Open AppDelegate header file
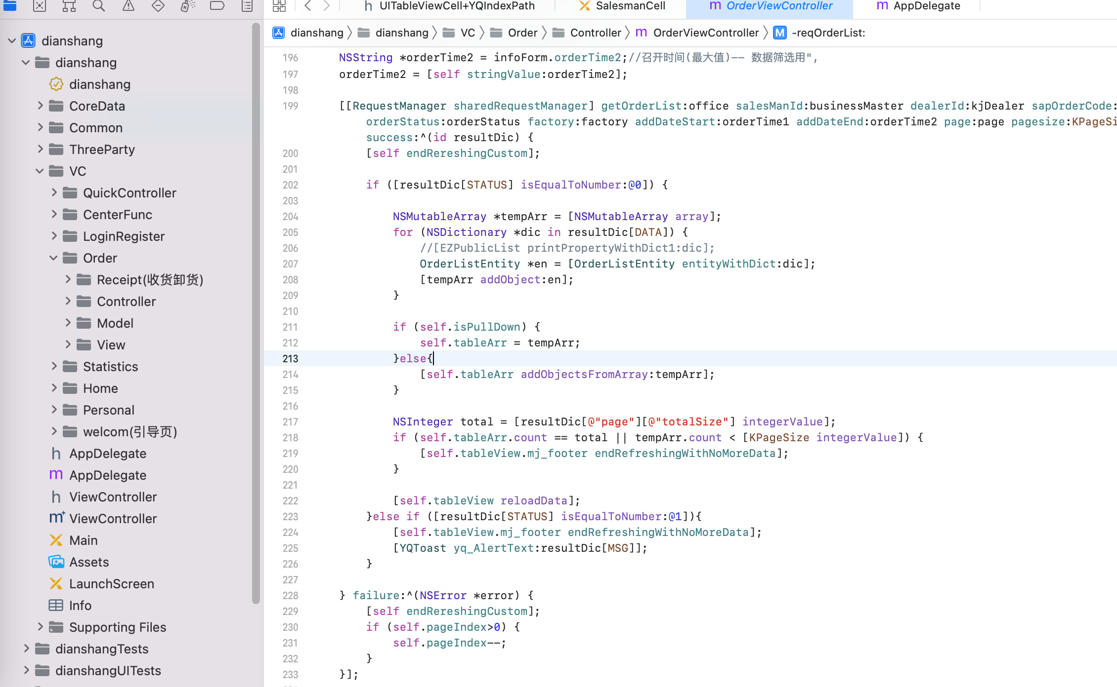The image size is (1117, 687). point(98,454)
